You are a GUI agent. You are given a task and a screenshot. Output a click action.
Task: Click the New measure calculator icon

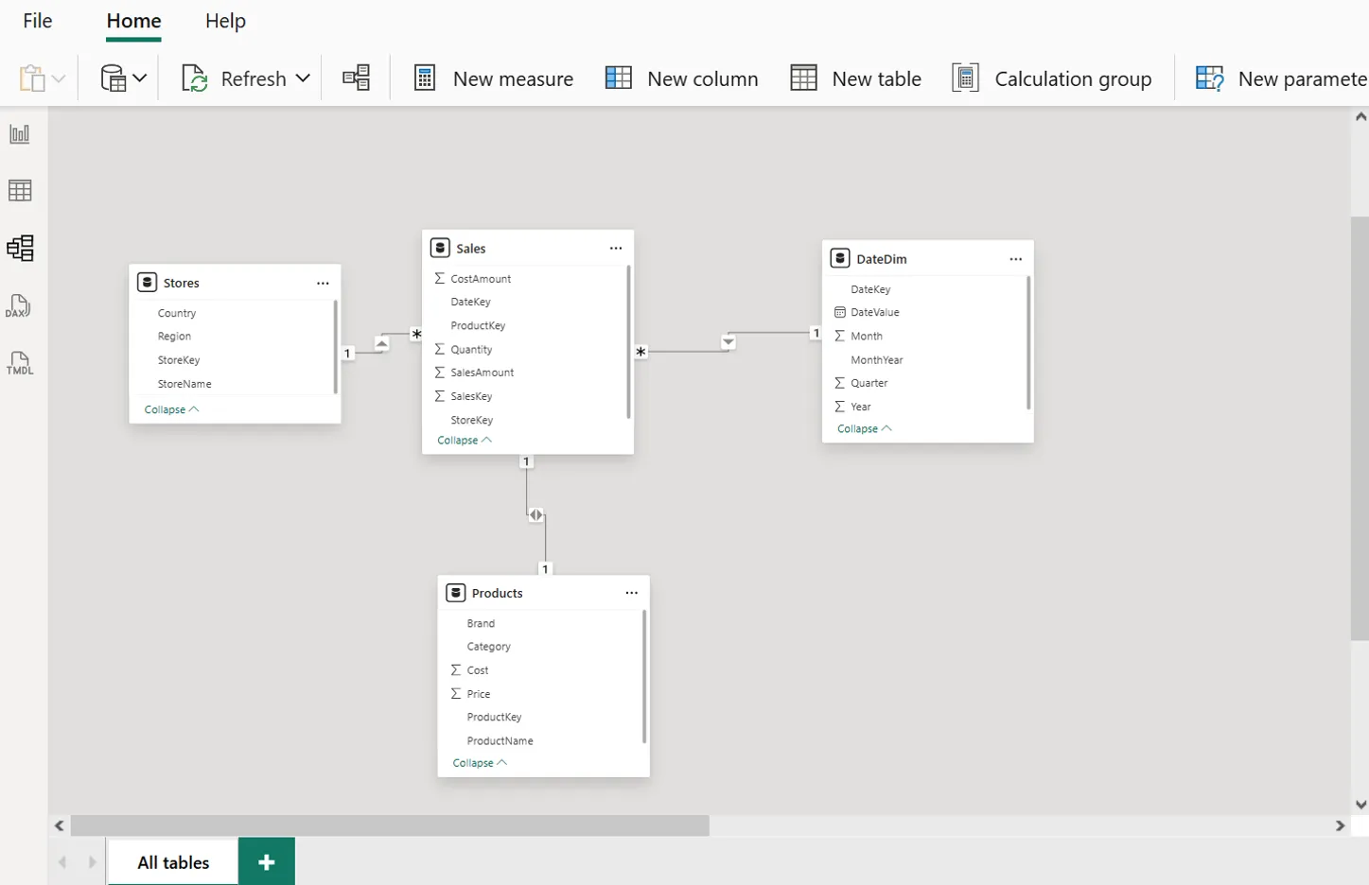click(425, 78)
